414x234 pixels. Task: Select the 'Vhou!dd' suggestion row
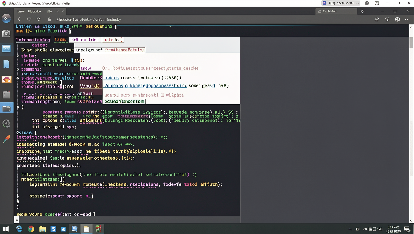point(91,86)
